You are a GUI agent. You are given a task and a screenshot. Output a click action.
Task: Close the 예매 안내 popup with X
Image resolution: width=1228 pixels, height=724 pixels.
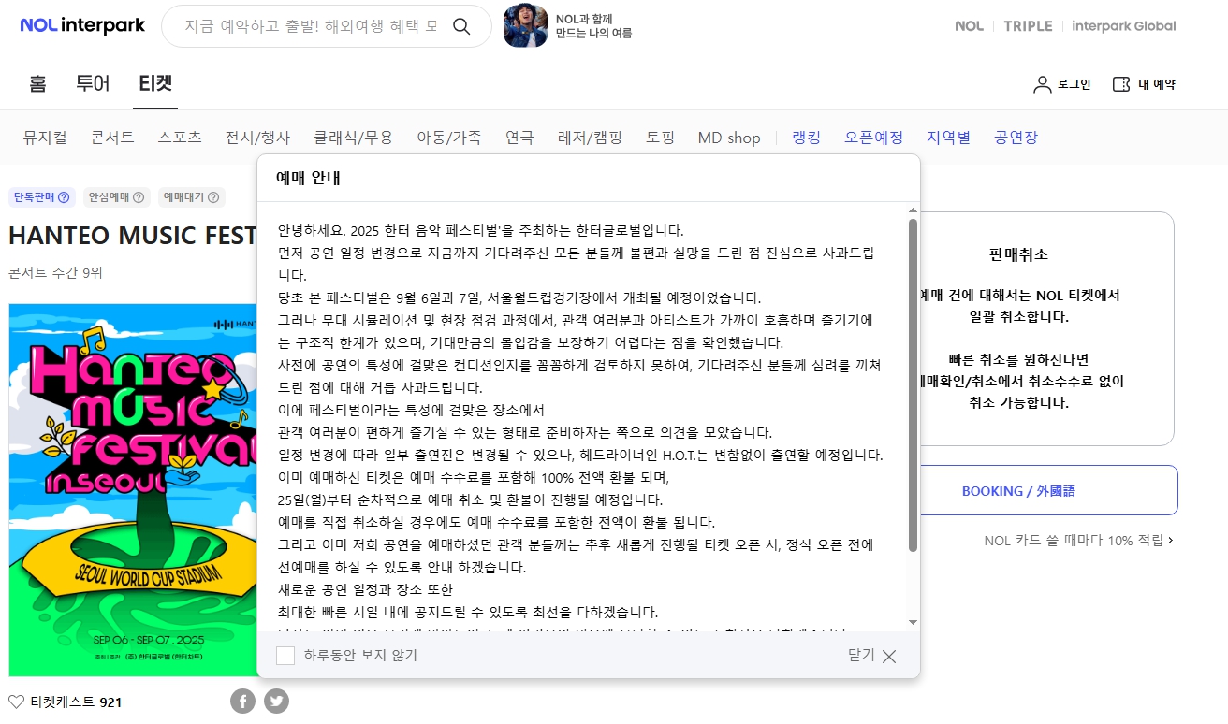[889, 657]
